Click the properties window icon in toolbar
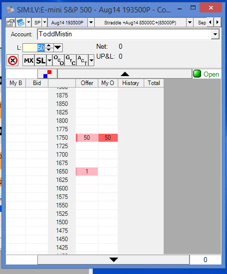This screenshot has width=227, height=274. tap(10, 22)
